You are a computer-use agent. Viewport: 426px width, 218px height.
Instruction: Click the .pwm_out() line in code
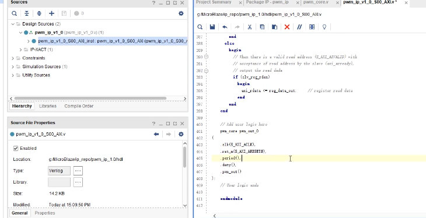point(231,172)
